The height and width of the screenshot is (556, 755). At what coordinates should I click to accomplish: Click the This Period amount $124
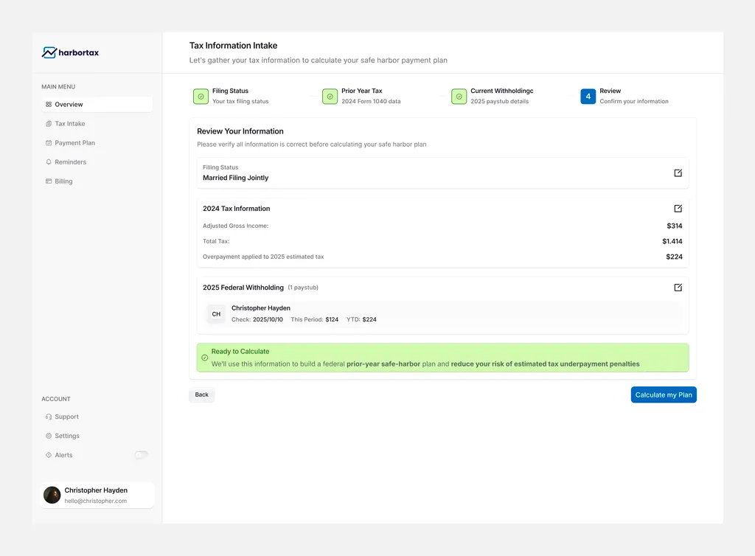pyautogui.click(x=332, y=319)
